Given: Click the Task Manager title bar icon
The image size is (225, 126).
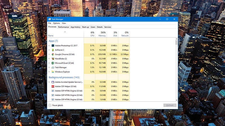Looking at the screenshot, I should pos(49,19).
